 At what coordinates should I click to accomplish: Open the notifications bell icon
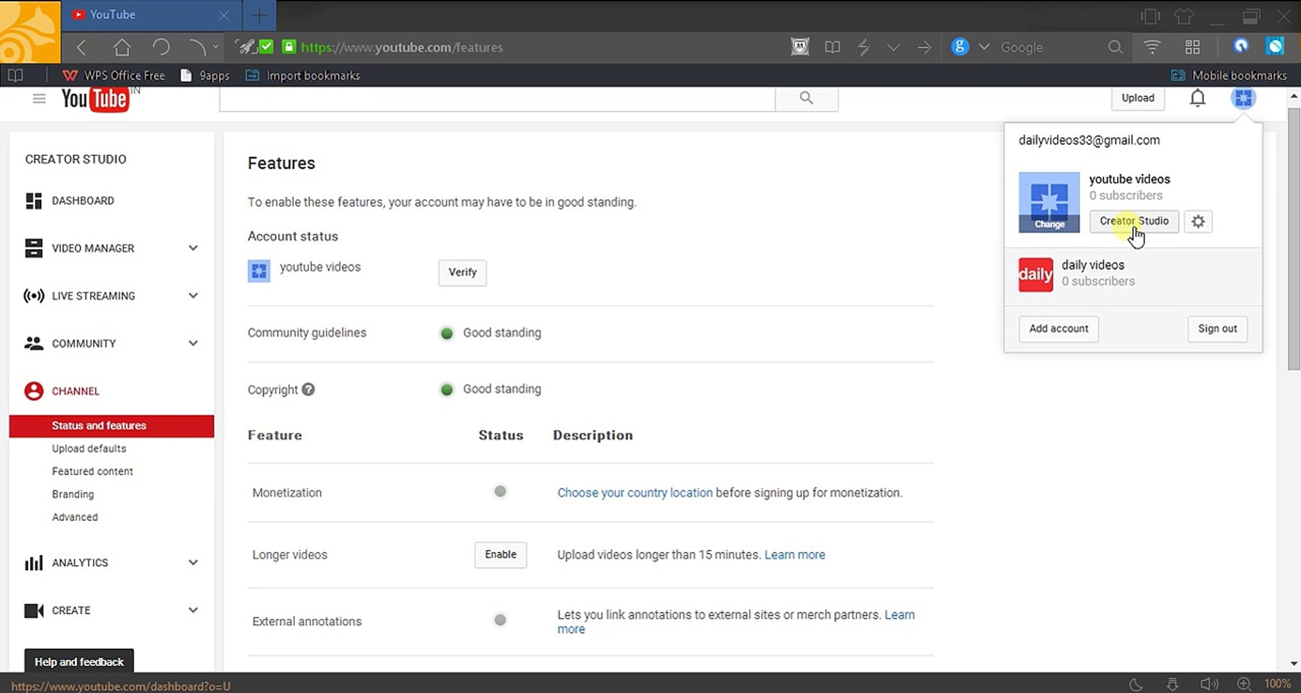click(x=1197, y=98)
